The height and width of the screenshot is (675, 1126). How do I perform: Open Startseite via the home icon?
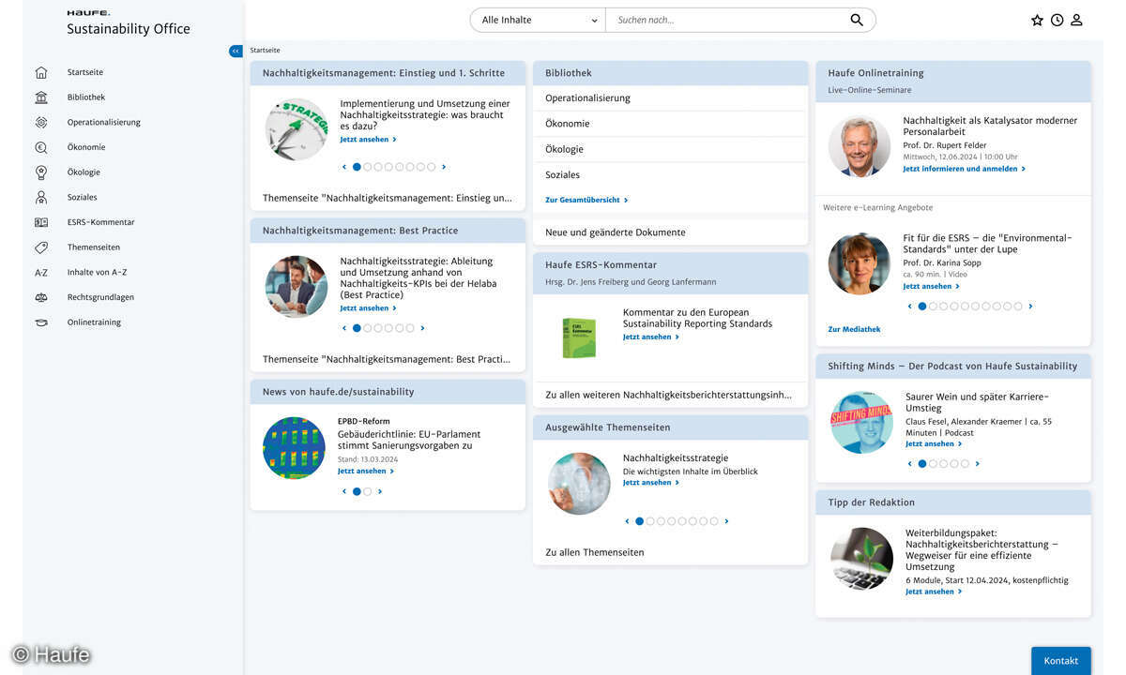click(x=40, y=72)
